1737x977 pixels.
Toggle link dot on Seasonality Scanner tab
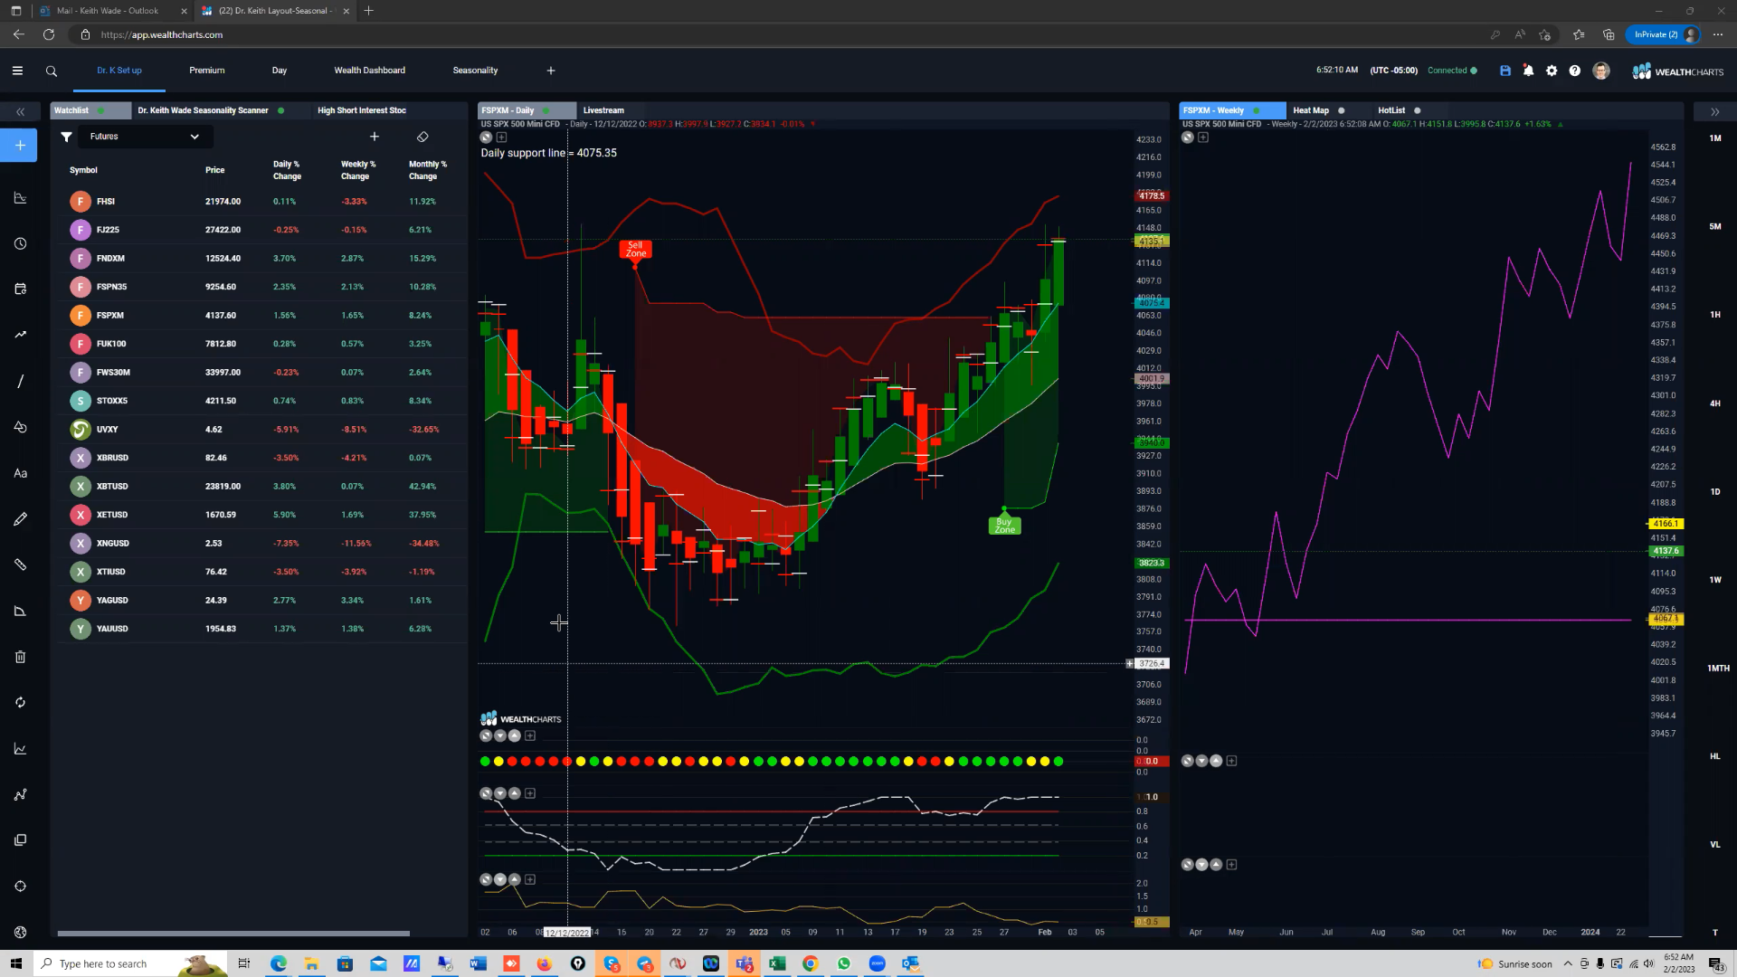[281, 110]
